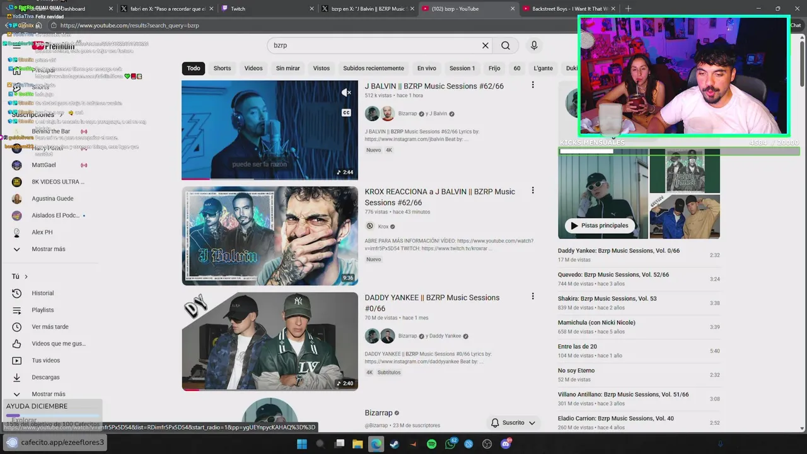Open Steam from the taskbar

click(395, 444)
